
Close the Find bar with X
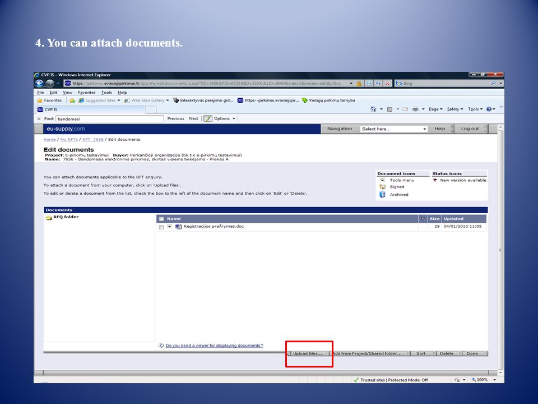(x=39, y=119)
